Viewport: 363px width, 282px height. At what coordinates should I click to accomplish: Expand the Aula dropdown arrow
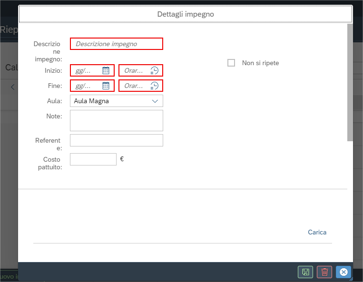click(155, 101)
